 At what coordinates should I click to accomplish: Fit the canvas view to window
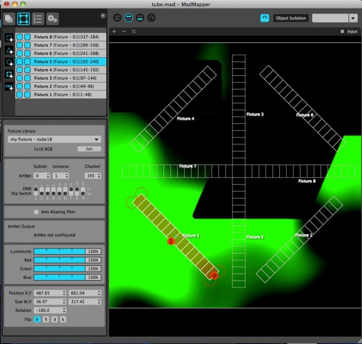(x=133, y=32)
